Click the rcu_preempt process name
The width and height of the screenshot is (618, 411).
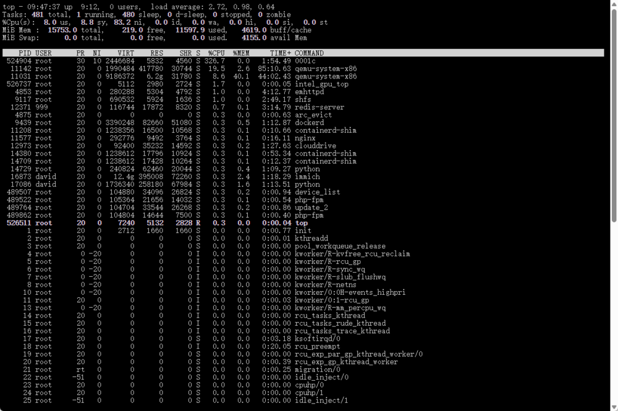(x=317, y=346)
